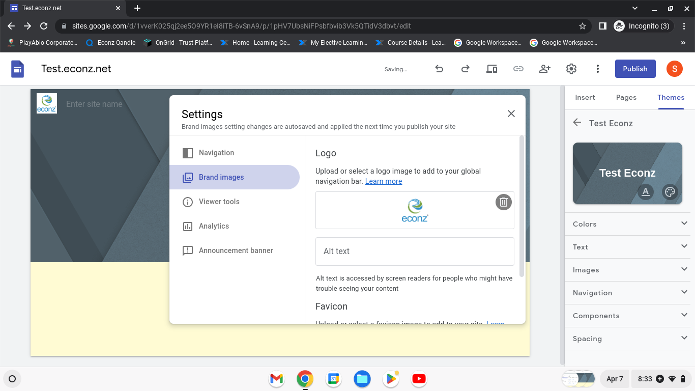Click the econz site logo in header
695x391 pixels.
point(47,103)
